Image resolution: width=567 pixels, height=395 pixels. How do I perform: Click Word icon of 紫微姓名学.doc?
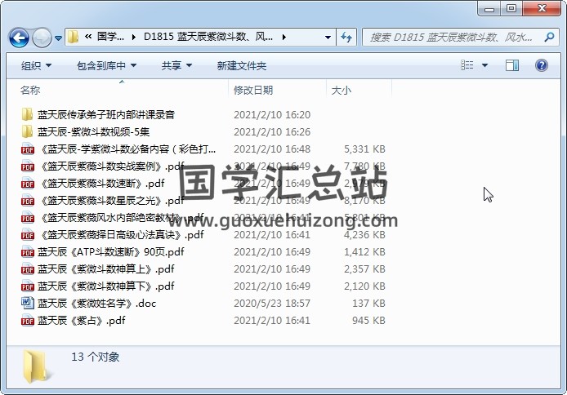click(28, 304)
